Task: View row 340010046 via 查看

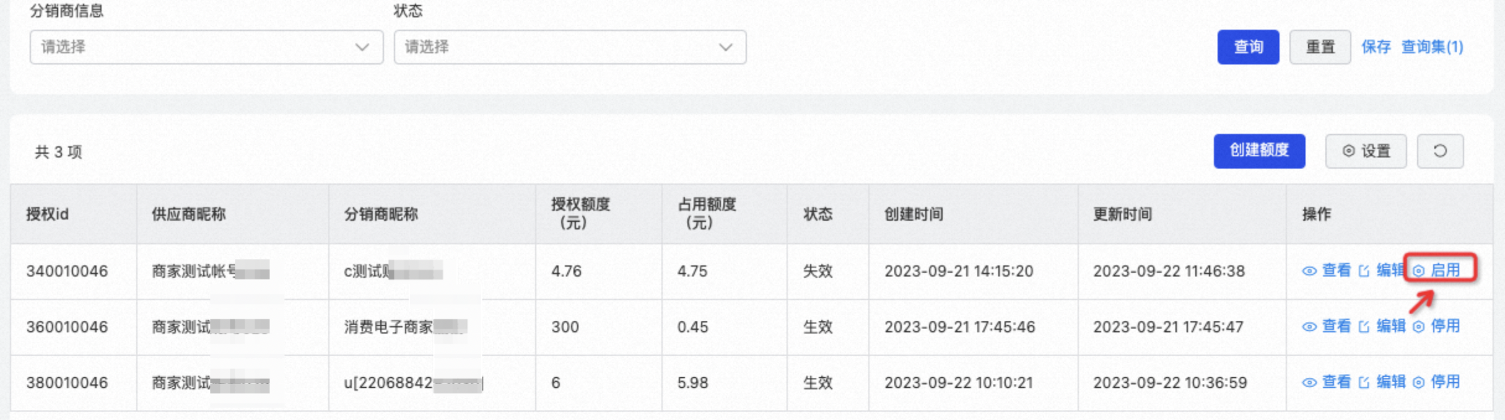Action: (1326, 271)
